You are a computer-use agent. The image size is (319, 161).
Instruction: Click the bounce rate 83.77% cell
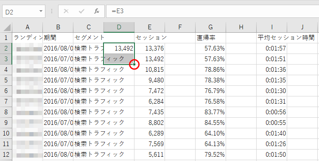(x=210, y=112)
